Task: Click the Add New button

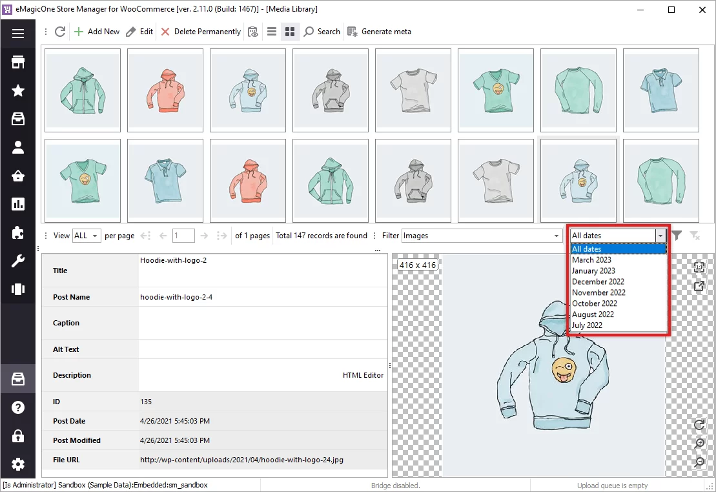Action: click(x=97, y=32)
